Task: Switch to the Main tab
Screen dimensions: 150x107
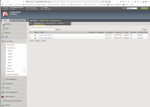Action: click(x=5, y=21)
